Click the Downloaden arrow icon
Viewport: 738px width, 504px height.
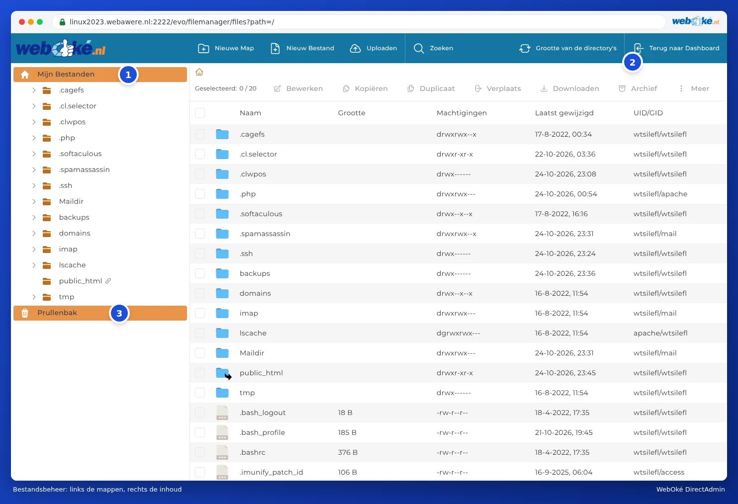click(x=544, y=88)
